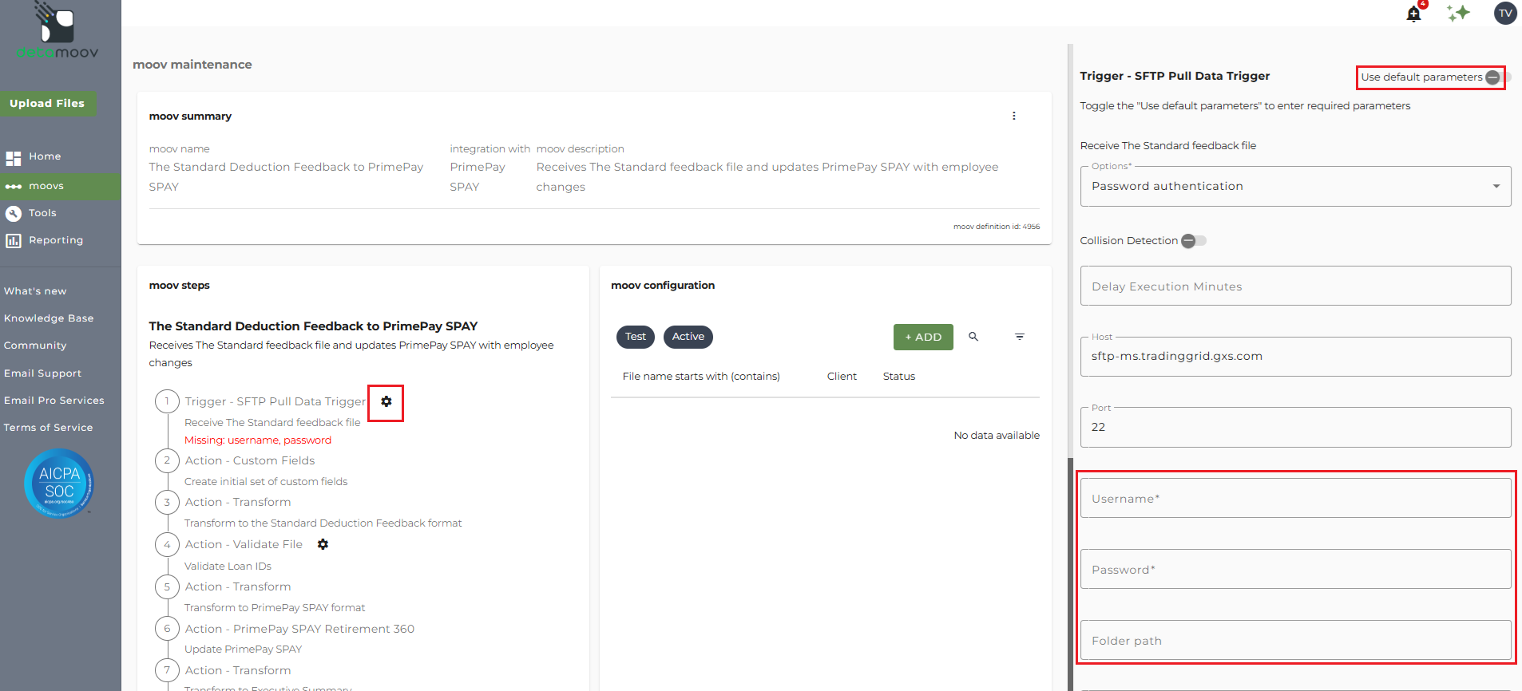Image resolution: width=1522 pixels, height=691 pixels.
Task: Open Action - PrimePay SPAY Retirement 360 step
Action: pyautogui.click(x=299, y=629)
